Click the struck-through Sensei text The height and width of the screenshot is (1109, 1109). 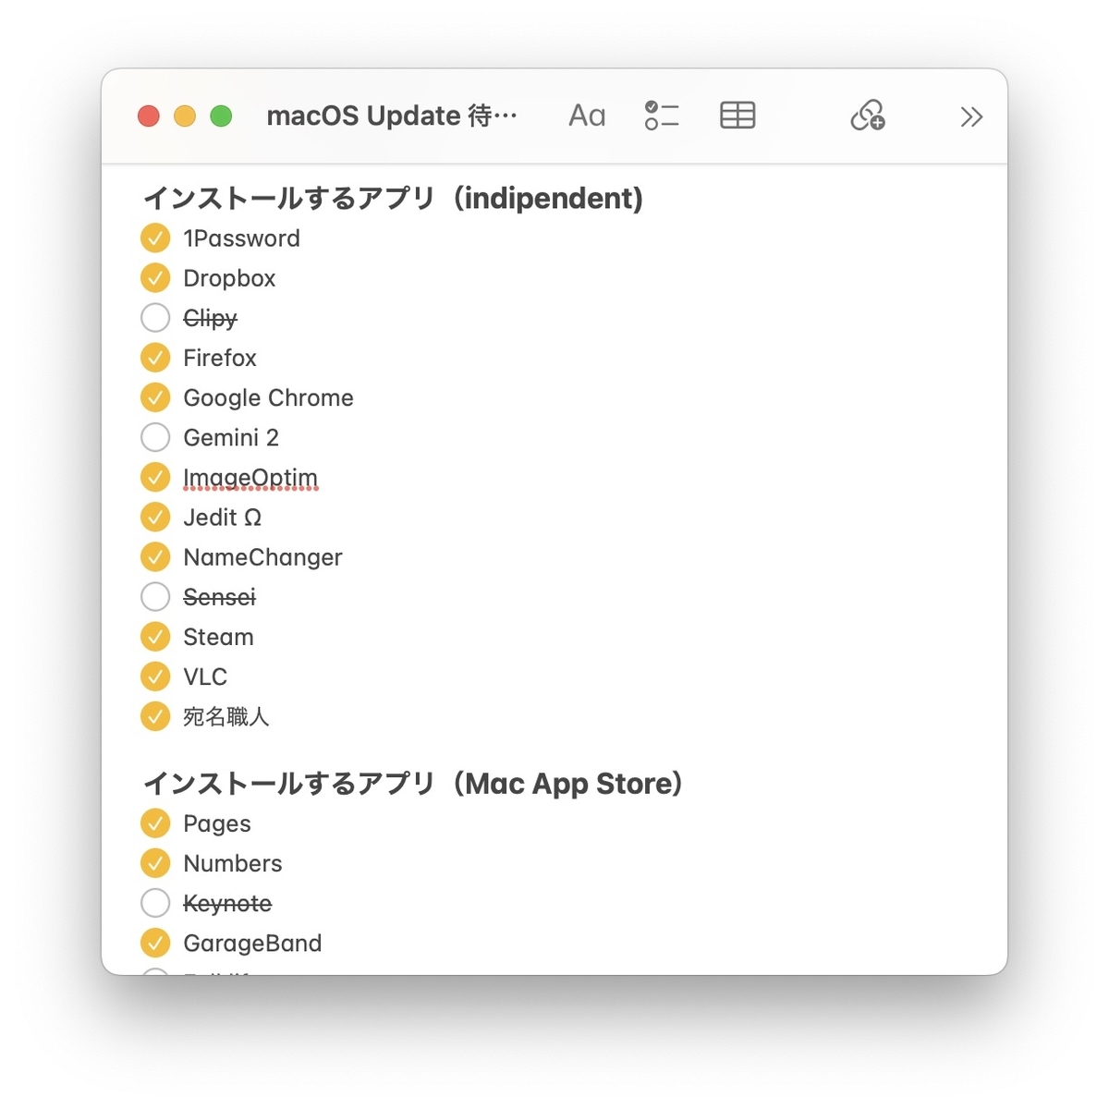click(219, 597)
